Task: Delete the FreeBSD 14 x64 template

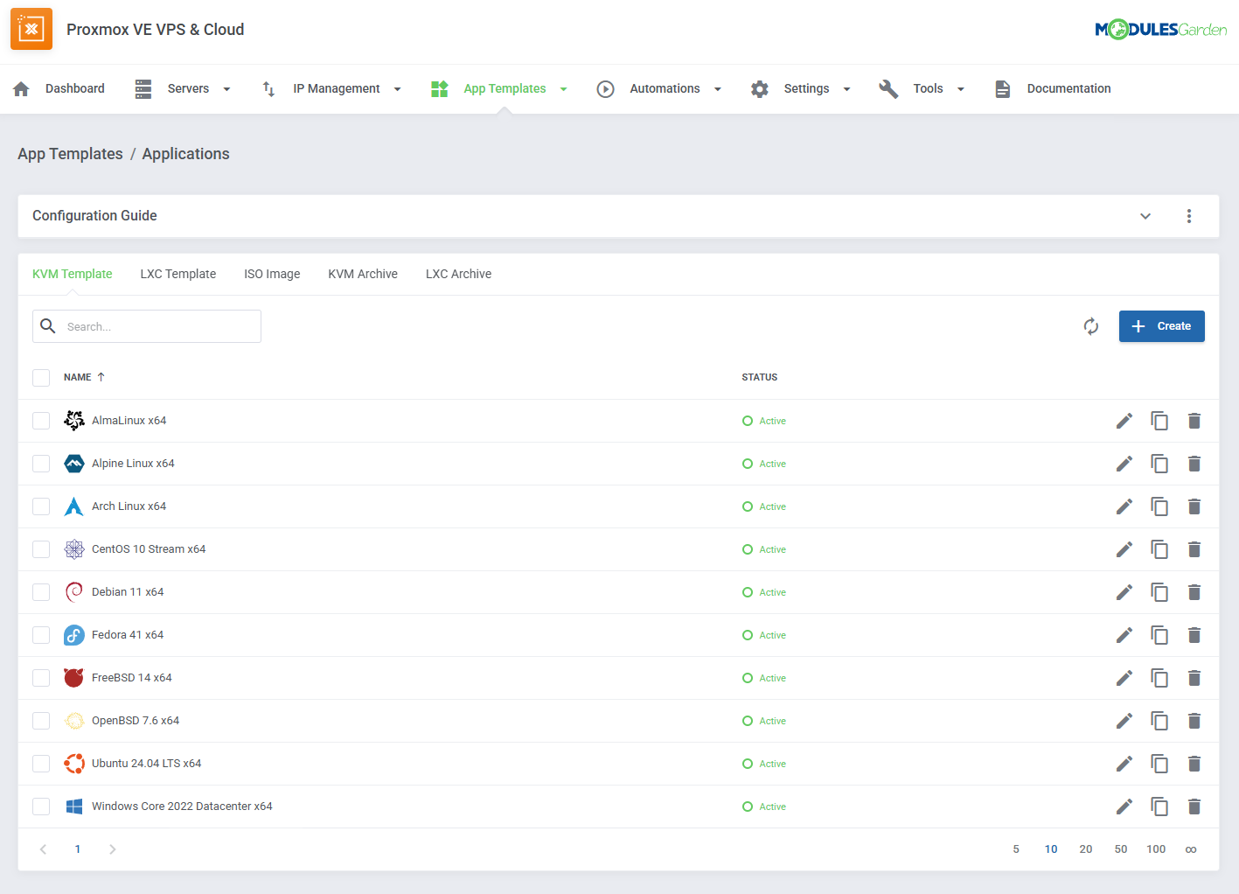Action: [x=1194, y=678]
